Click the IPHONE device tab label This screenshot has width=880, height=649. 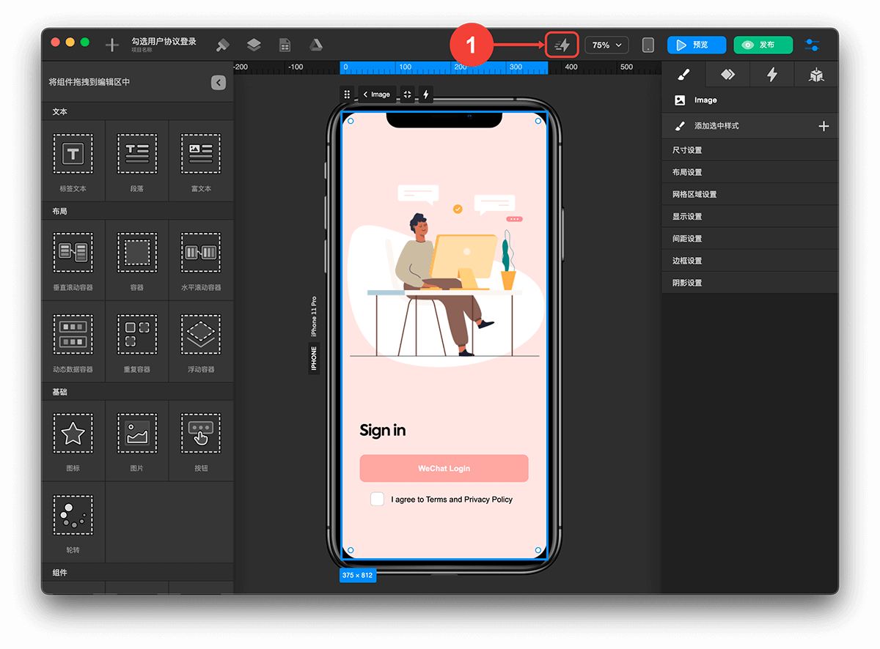coord(314,358)
